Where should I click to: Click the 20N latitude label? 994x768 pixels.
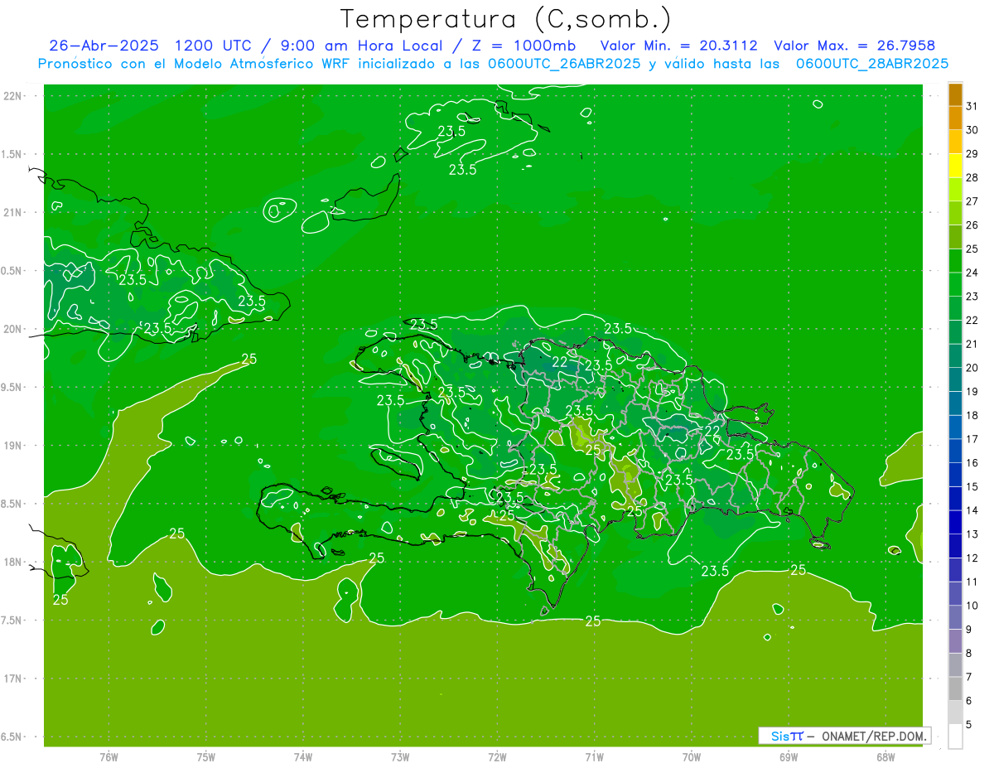click(x=12, y=329)
